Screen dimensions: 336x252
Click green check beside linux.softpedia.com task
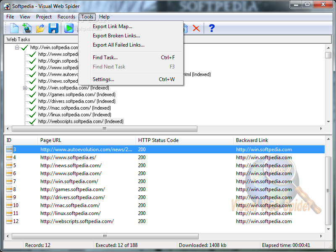(x=32, y=115)
